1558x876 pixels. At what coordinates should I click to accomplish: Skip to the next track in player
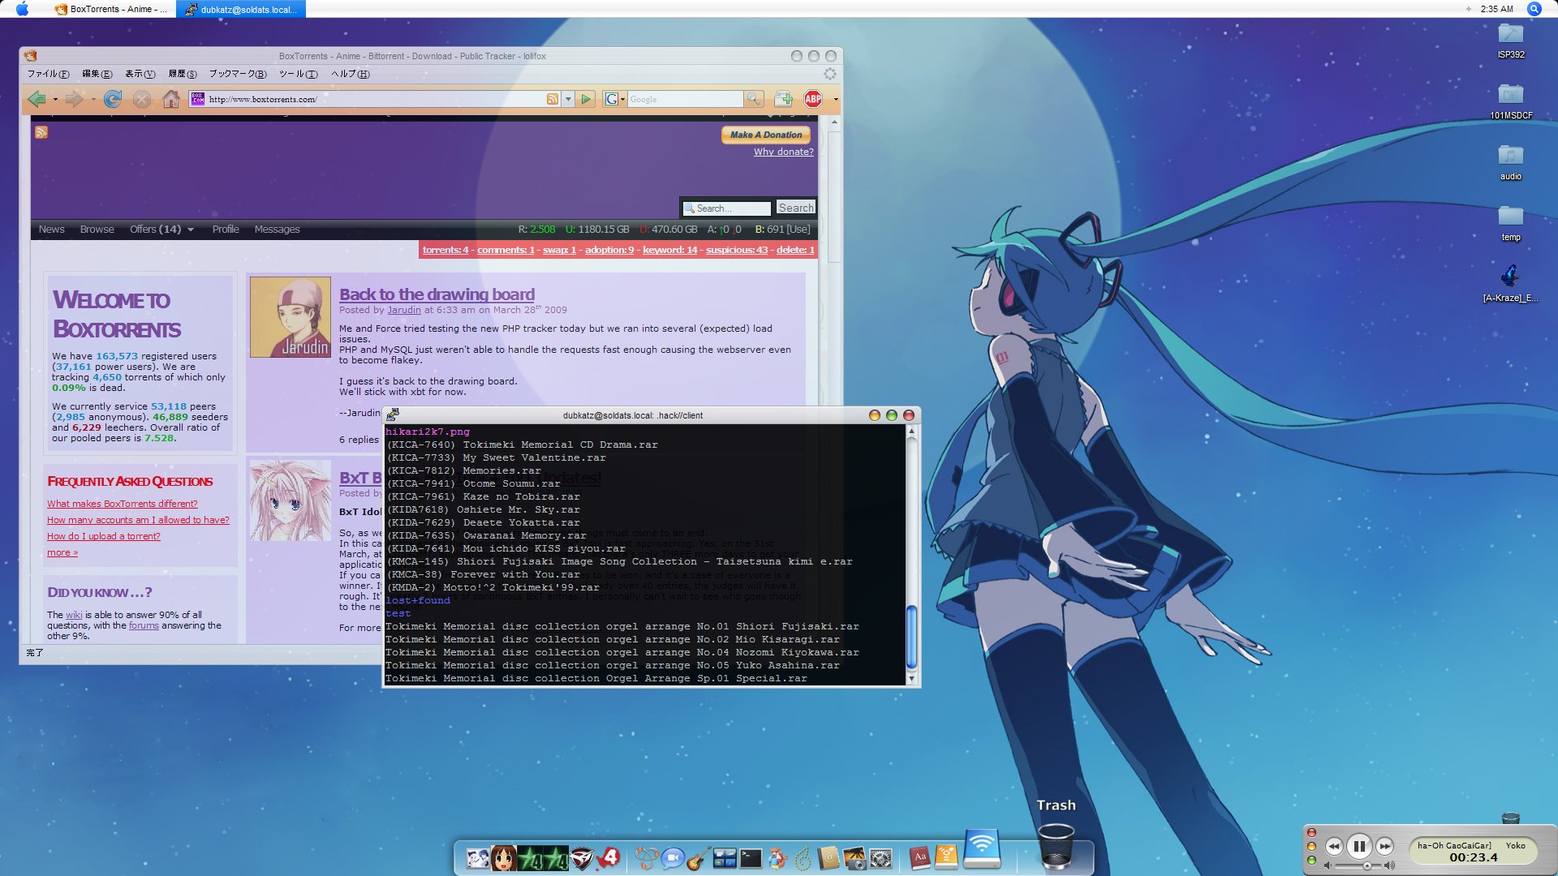coord(1385,847)
